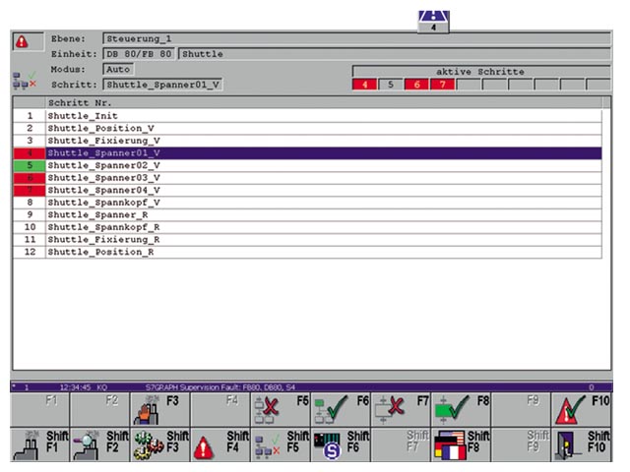
Task: Select the Shuttle_Spanner01_V highlighted row
Action: (323, 153)
